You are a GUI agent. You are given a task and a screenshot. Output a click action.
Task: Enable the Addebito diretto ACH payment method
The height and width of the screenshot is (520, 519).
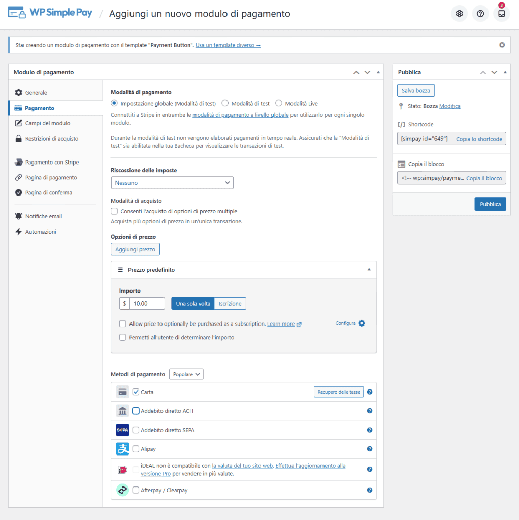pos(135,411)
